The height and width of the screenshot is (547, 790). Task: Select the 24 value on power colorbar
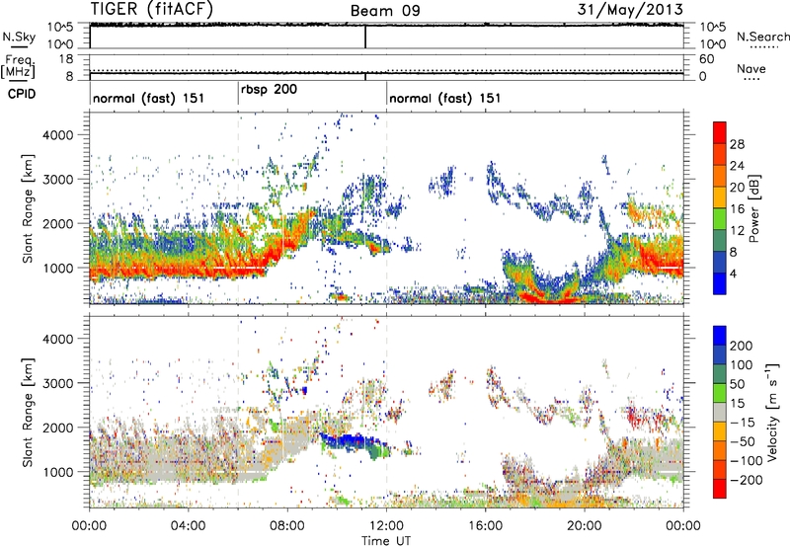point(737,166)
